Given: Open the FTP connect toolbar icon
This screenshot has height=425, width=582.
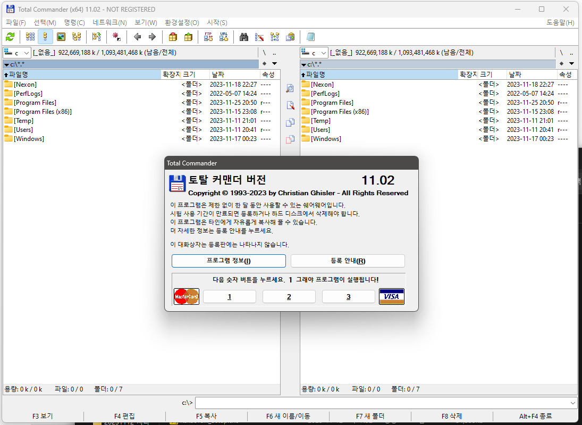Looking at the screenshot, I should pos(208,37).
